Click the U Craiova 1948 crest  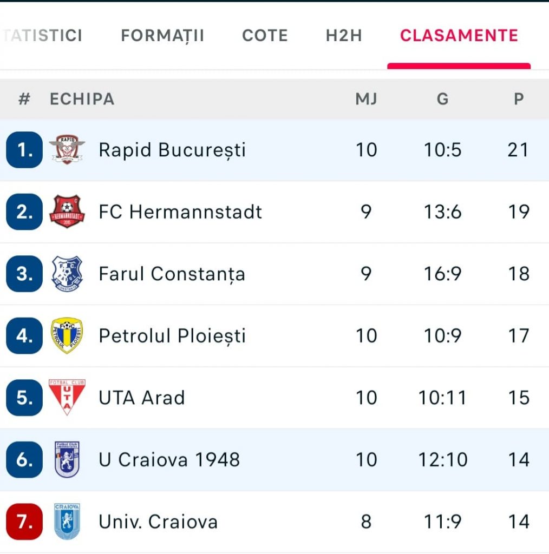67,460
